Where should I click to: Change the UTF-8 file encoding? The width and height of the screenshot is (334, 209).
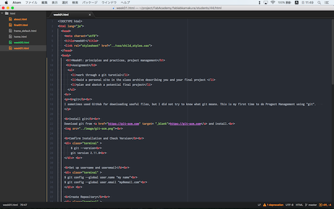pos(289,205)
